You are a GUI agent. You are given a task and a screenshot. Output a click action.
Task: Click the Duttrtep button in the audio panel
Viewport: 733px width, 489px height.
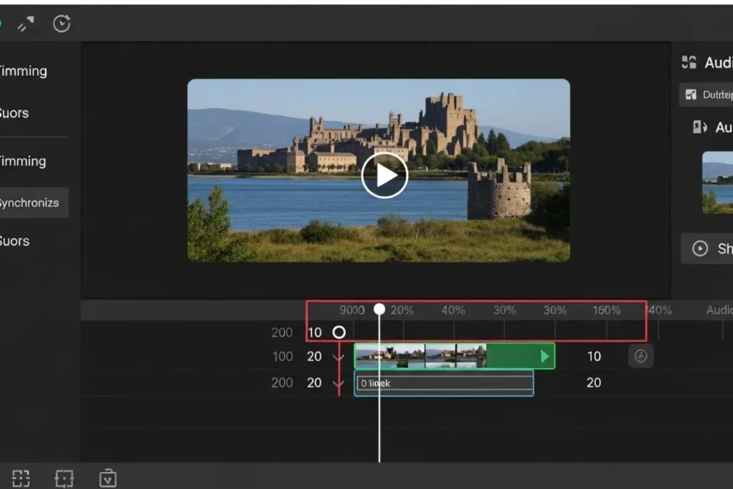pyautogui.click(x=707, y=94)
